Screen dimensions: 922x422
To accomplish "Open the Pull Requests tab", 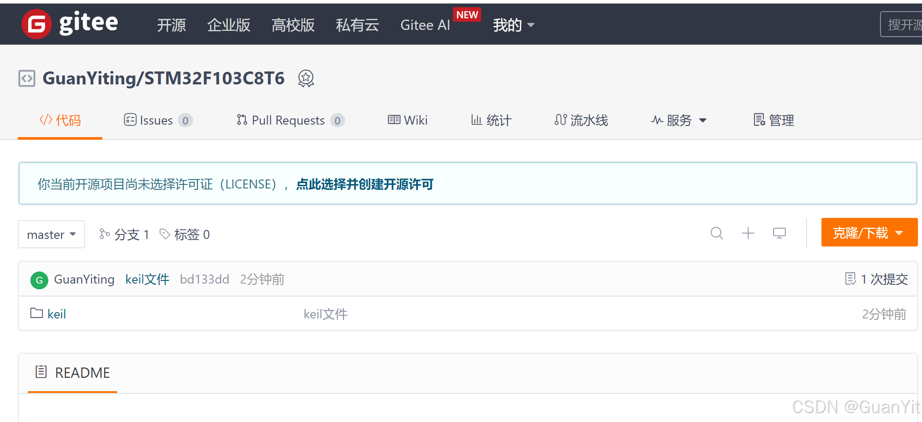I will coord(290,120).
